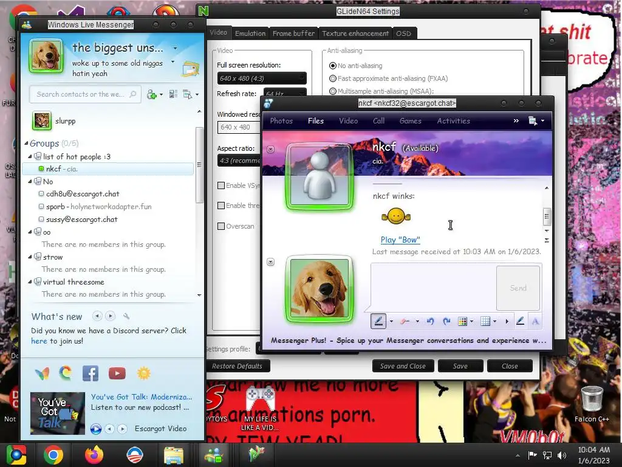Change contact list layout via the list view icon
This screenshot has width=622, height=467.
(x=173, y=94)
